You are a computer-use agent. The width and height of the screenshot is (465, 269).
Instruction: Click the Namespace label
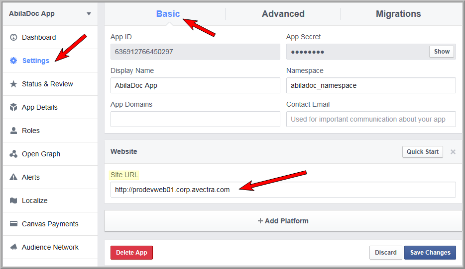(305, 70)
